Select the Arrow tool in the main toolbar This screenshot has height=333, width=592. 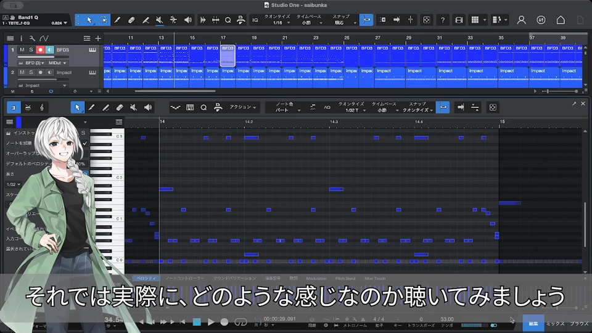coord(89,20)
